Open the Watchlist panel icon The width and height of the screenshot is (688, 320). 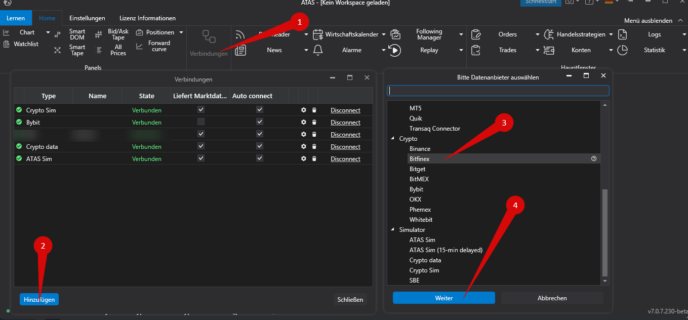tap(6, 44)
